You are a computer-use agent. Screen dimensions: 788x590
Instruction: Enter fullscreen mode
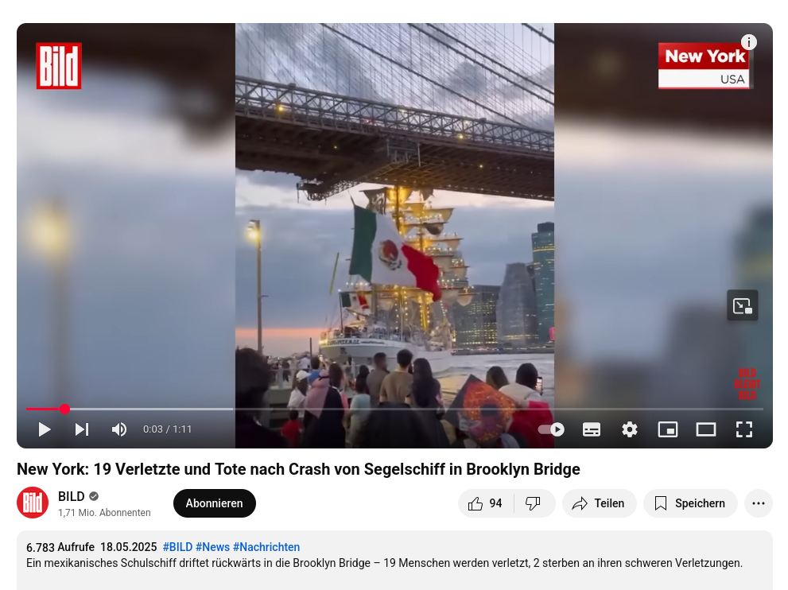click(x=744, y=429)
